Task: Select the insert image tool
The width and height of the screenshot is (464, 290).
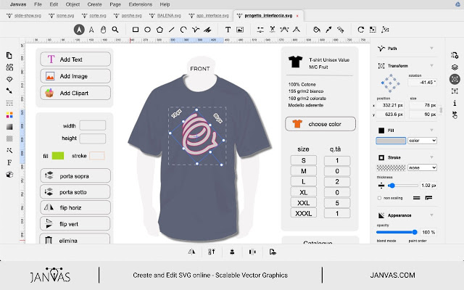Action: (x=241, y=30)
